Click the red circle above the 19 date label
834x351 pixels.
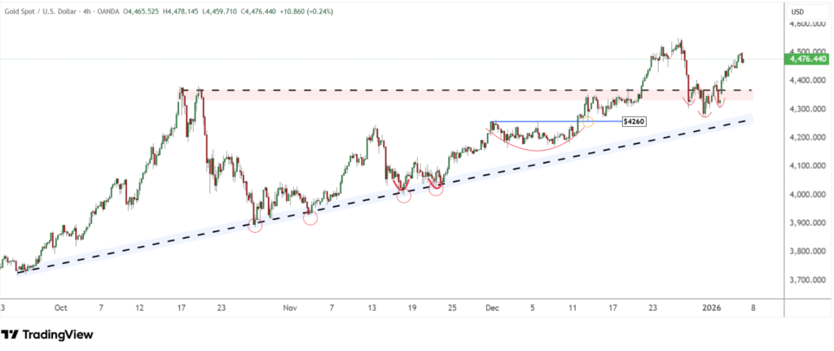(404, 195)
